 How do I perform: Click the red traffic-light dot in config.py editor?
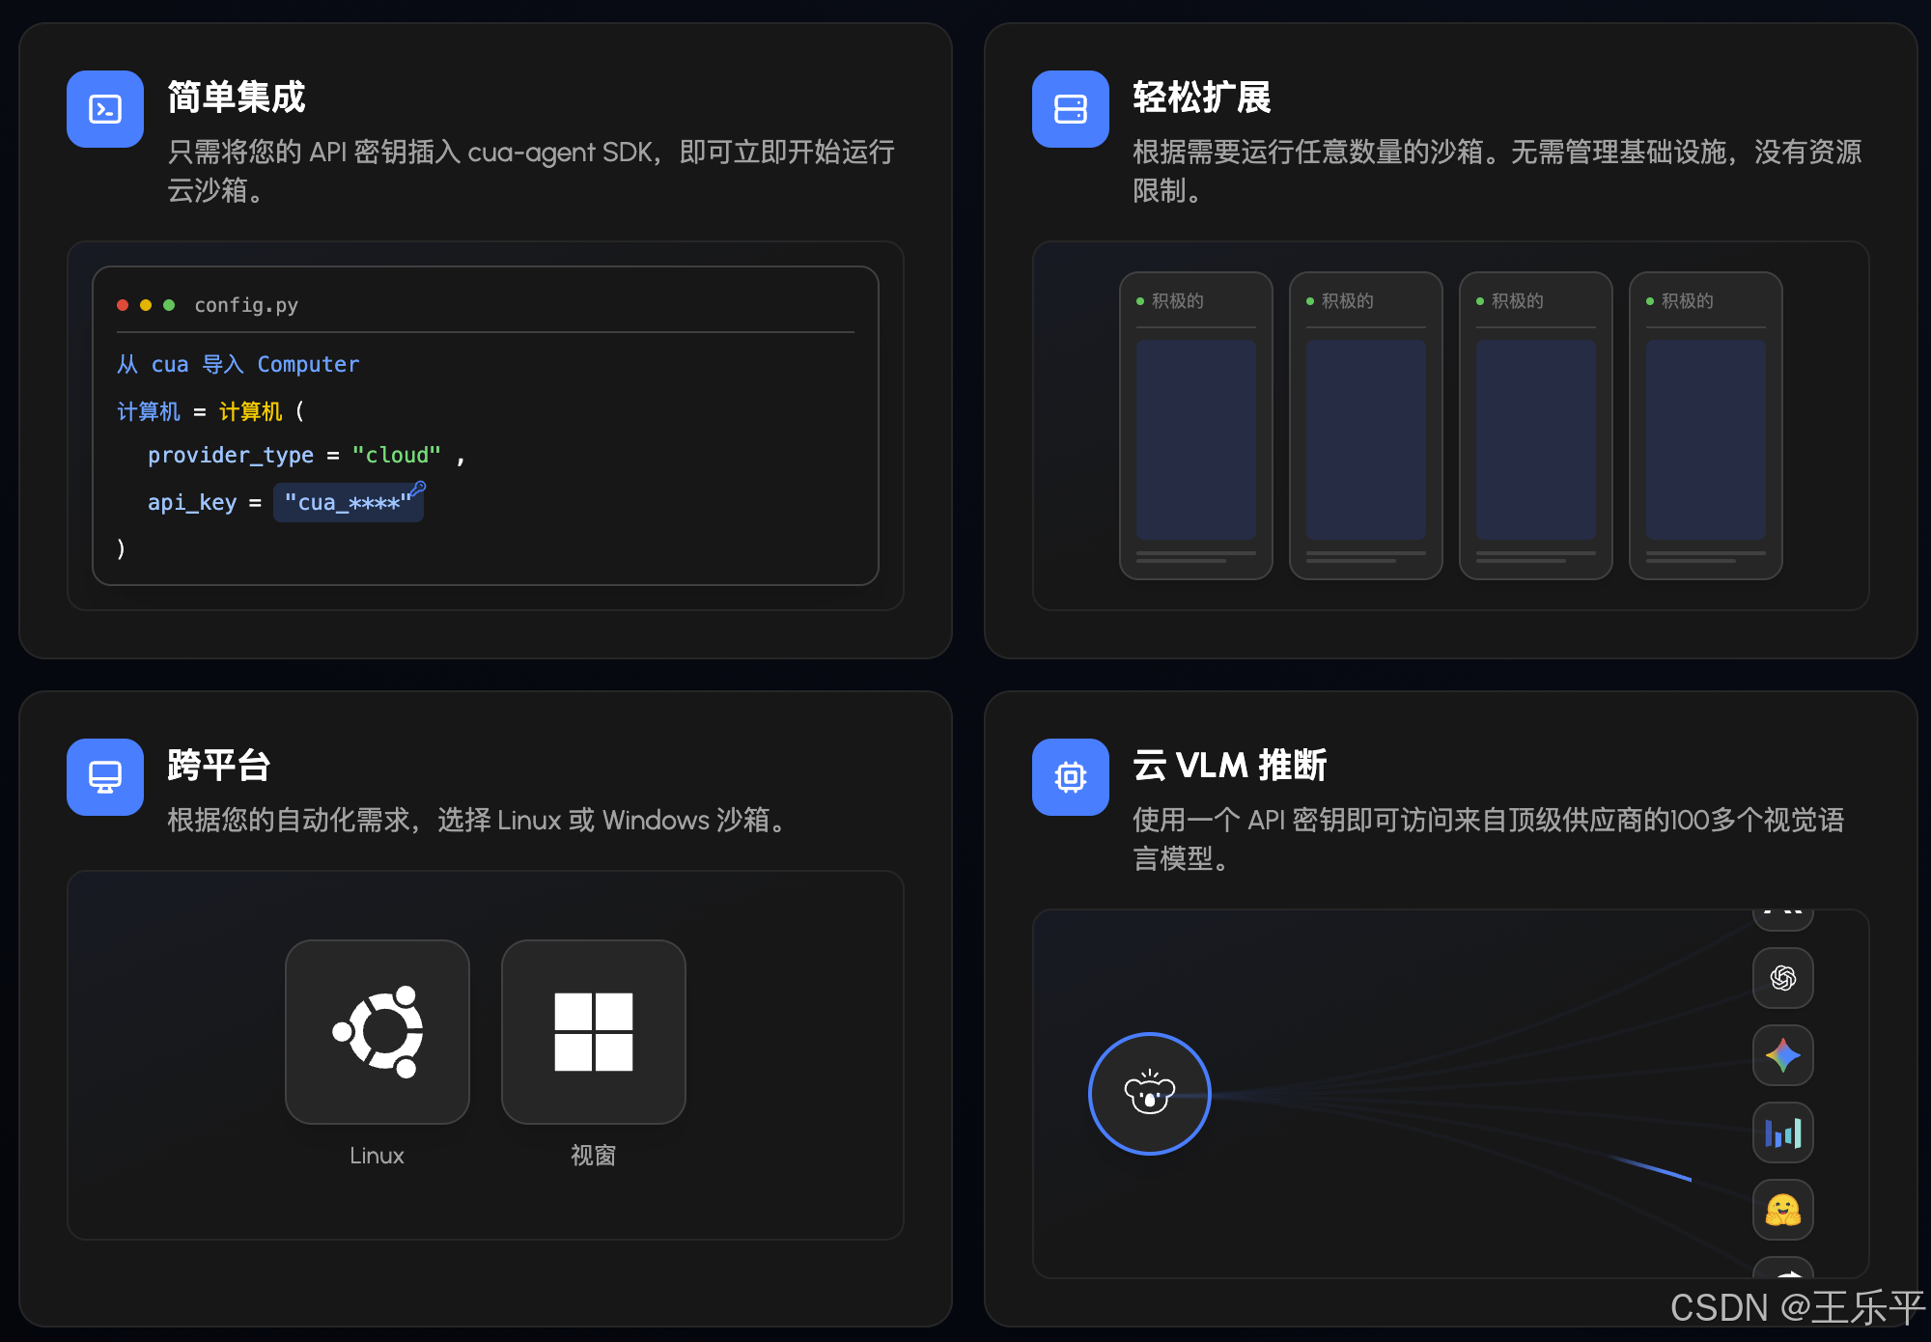point(124,304)
